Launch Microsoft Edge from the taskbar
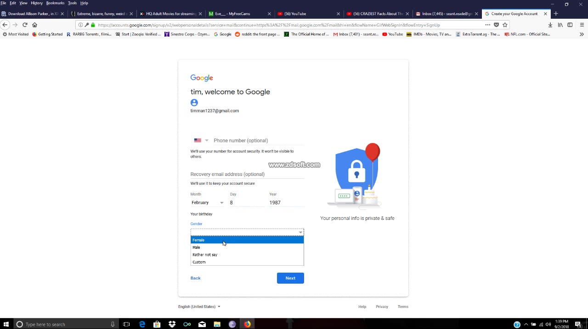The image size is (588, 329). [x=142, y=324]
